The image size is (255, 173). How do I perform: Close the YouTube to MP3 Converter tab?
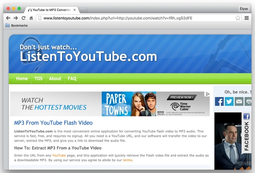(x=75, y=10)
